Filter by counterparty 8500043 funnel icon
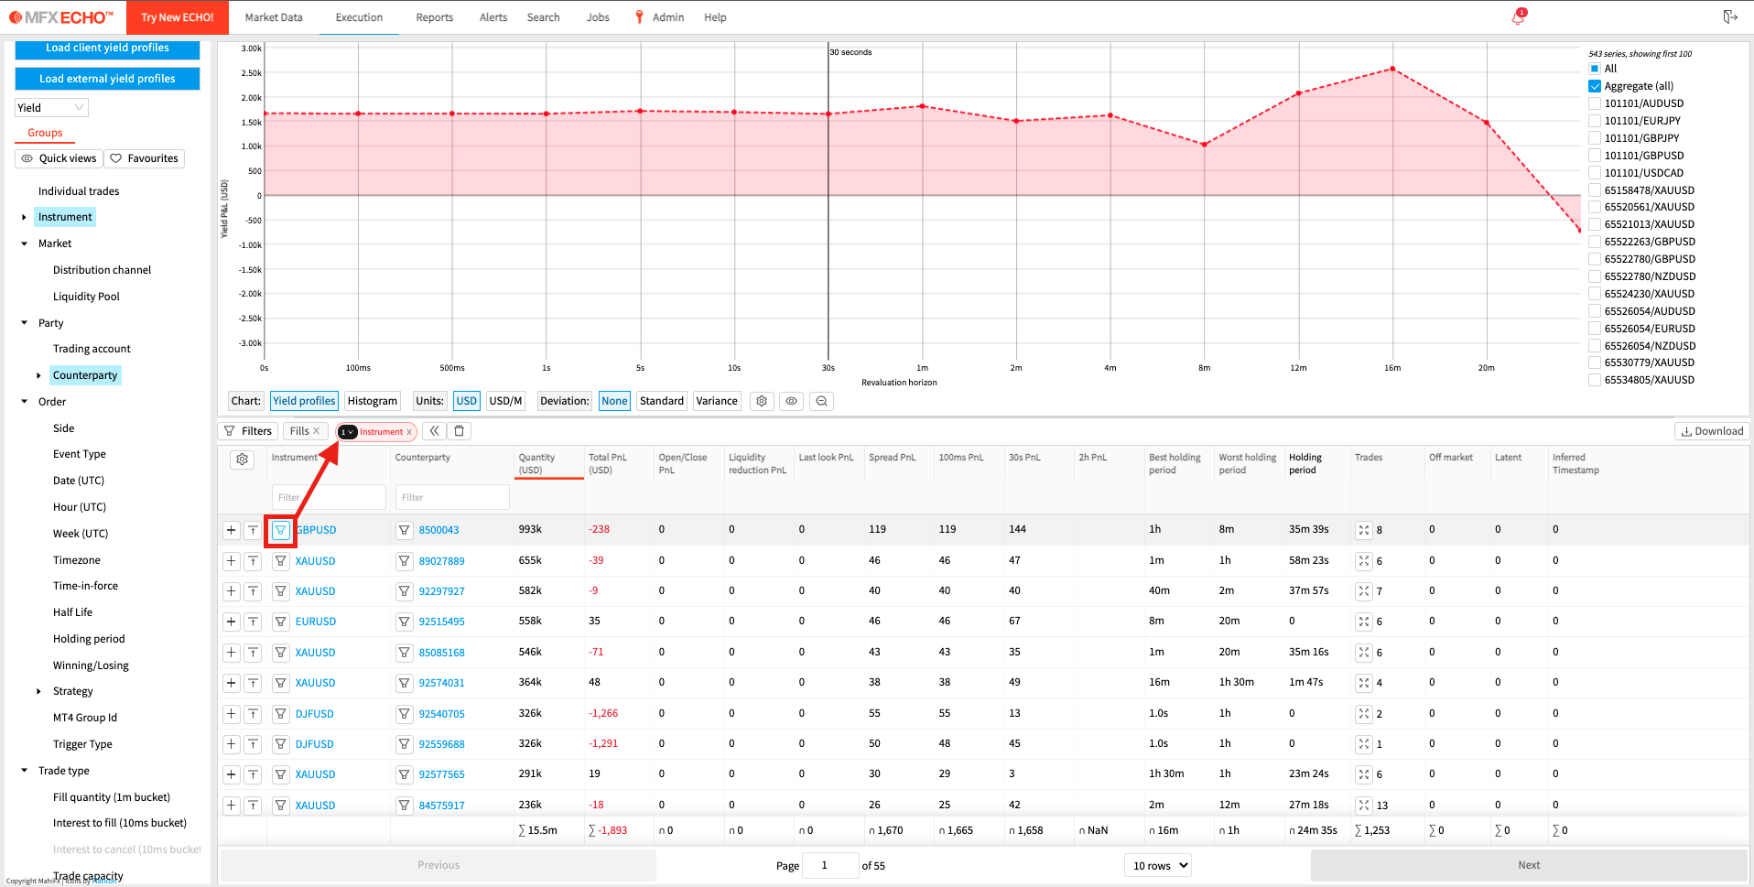Viewport: 1754px width, 887px height. (404, 530)
